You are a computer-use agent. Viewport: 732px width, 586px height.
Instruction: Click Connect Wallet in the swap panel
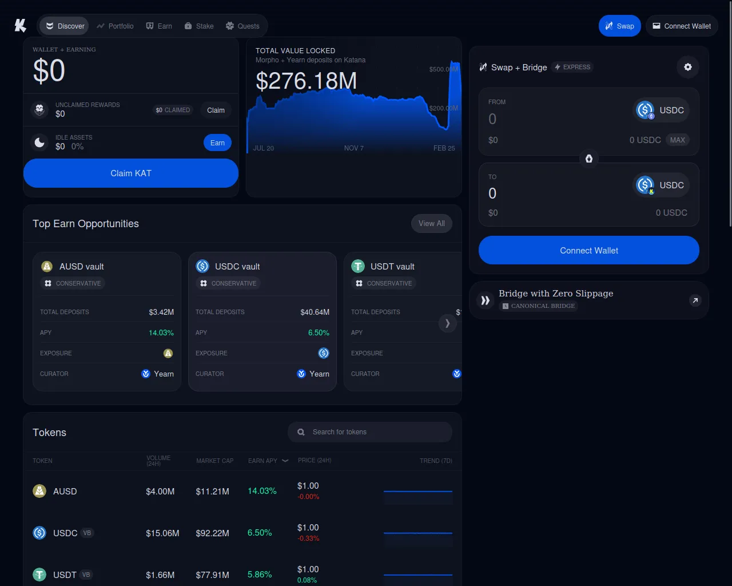(x=589, y=250)
